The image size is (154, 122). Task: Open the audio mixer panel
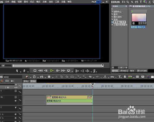pyautogui.click(x=143, y=77)
